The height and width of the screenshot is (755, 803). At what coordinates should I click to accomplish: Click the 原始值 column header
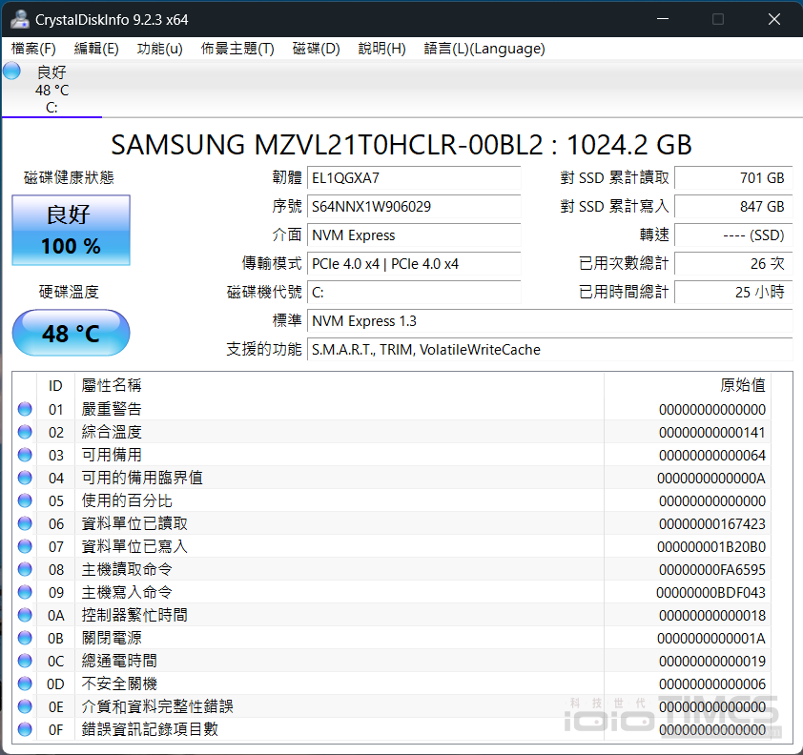(x=742, y=386)
